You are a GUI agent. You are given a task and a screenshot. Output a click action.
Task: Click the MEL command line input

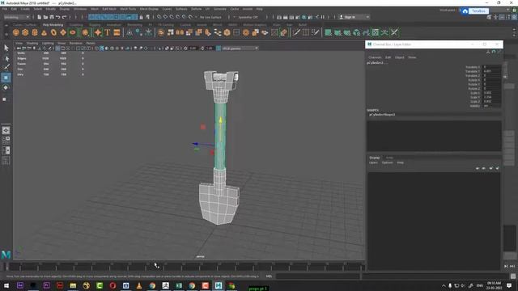[317, 276]
